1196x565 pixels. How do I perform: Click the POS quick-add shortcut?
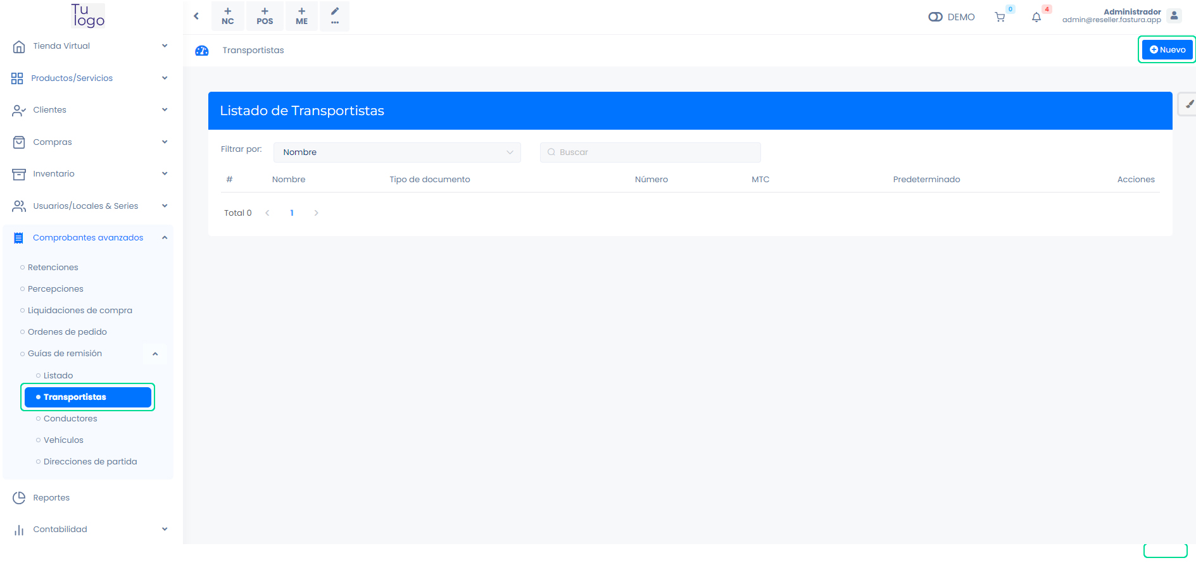[x=265, y=16]
